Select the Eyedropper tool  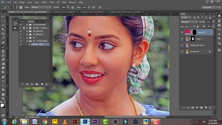pos(3,38)
